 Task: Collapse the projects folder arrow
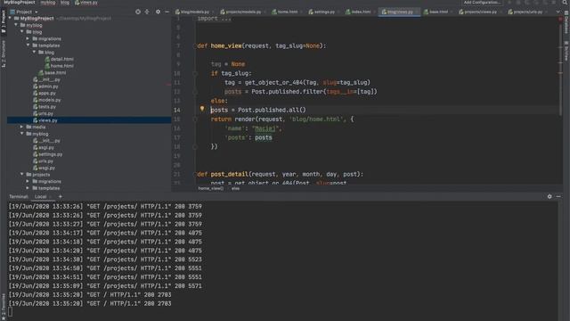point(22,175)
